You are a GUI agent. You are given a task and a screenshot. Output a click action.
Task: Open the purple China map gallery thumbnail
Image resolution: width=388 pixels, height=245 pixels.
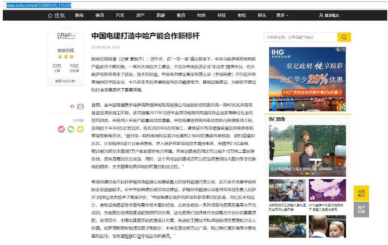[x=327, y=190]
